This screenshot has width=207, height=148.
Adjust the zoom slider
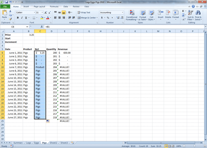click(194, 146)
